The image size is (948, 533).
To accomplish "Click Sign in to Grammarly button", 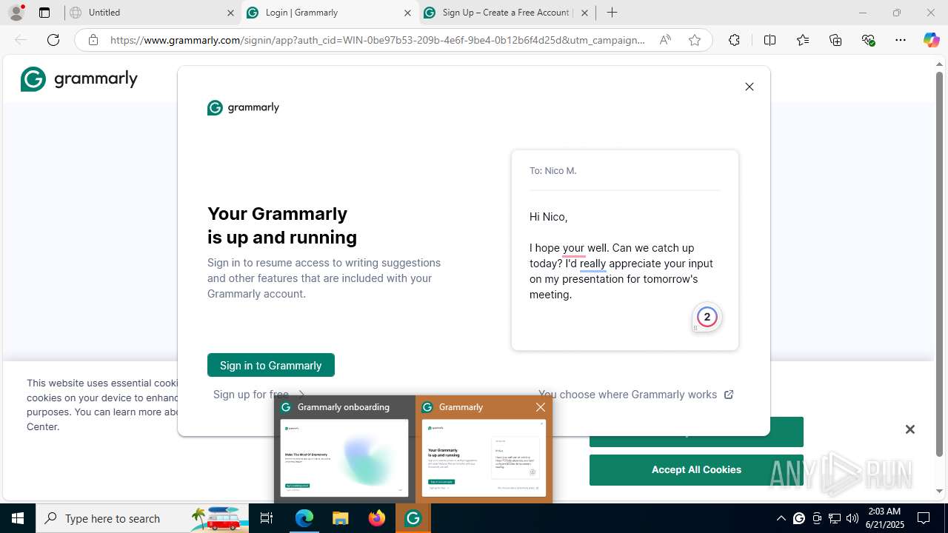I will click(271, 365).
